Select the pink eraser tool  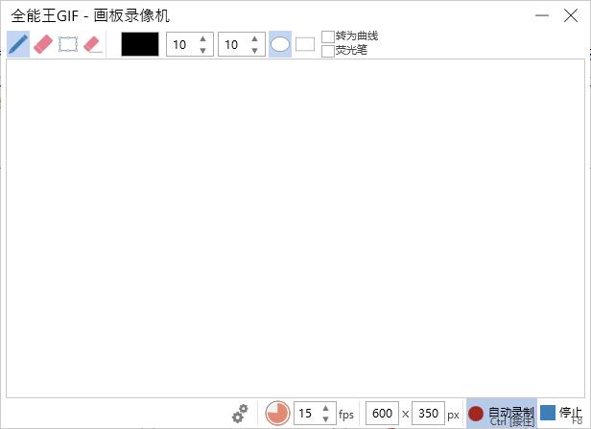[43, 44]
